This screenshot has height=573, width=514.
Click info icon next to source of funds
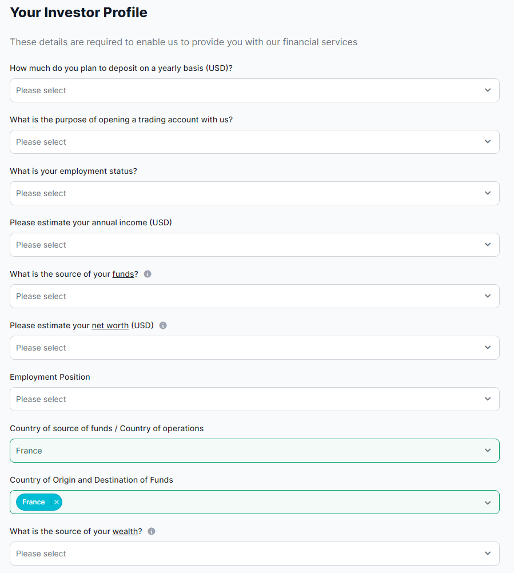(148, 274)
